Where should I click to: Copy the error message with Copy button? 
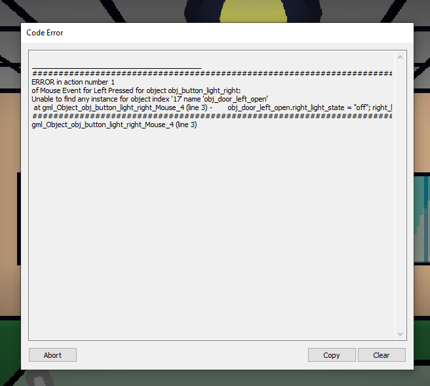click(x=332, y=355)
